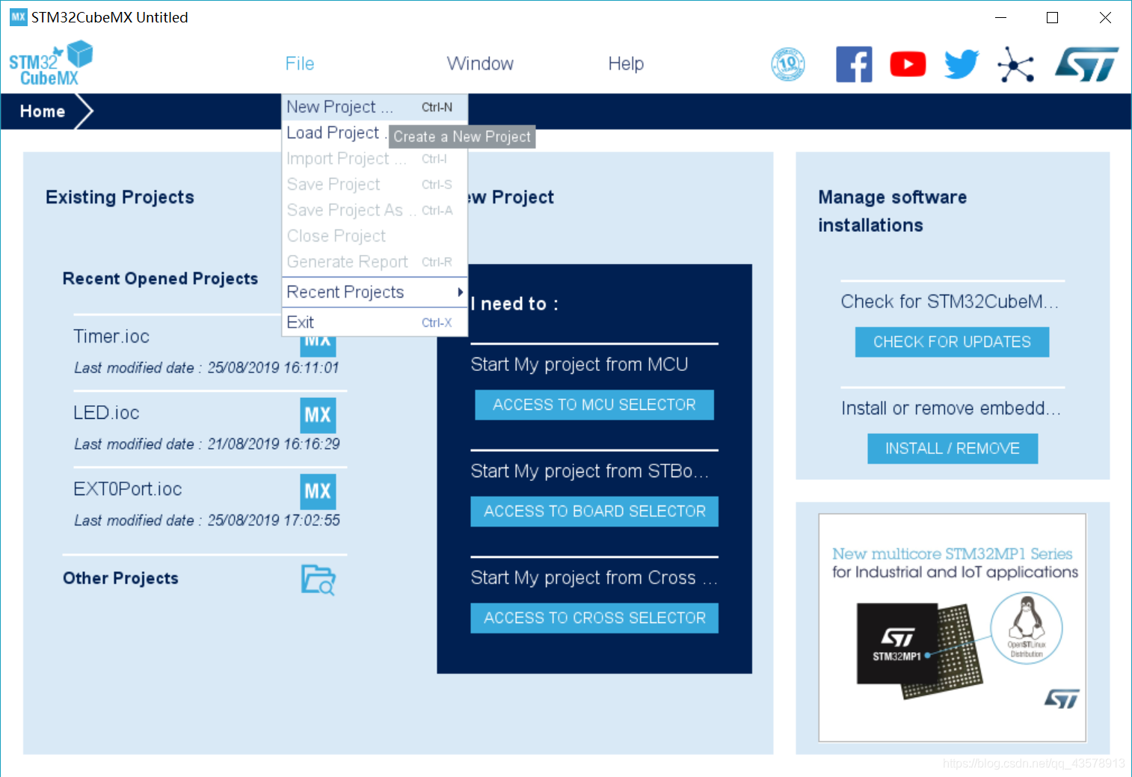
Task: Click the ST community network icon
Action: pos(1015,65)
